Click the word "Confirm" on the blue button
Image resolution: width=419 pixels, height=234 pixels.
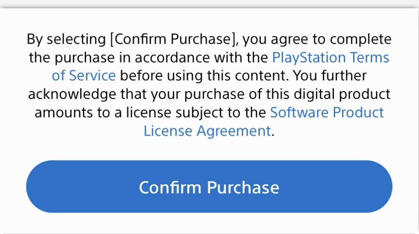171,187
